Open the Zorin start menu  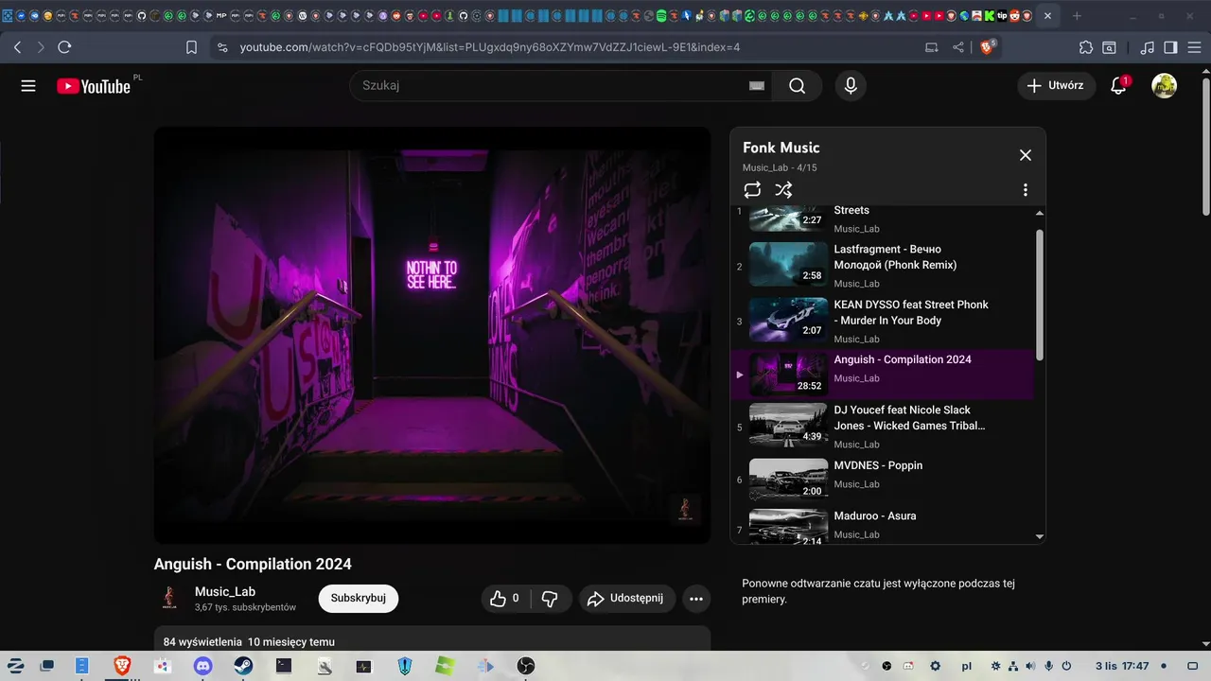click(15, 666)
